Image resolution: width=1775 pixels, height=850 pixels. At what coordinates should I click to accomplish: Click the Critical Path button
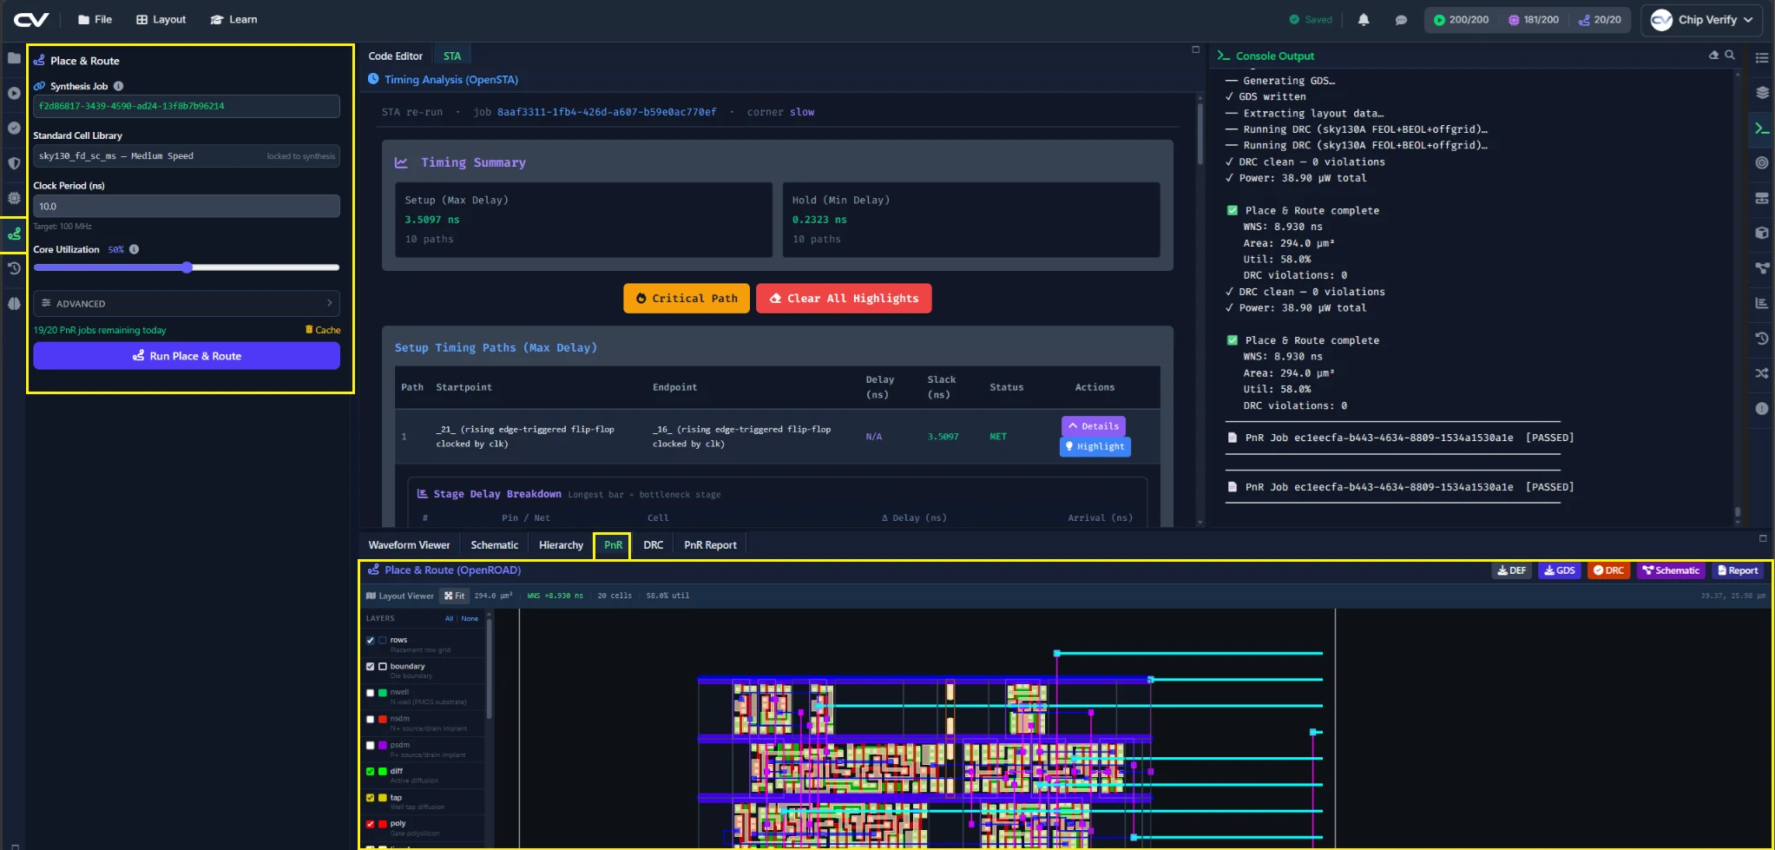(x=687, y=298)
